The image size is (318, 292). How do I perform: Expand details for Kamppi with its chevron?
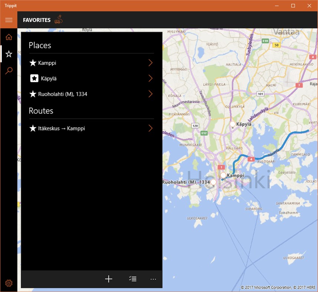[x=150, y=63]
